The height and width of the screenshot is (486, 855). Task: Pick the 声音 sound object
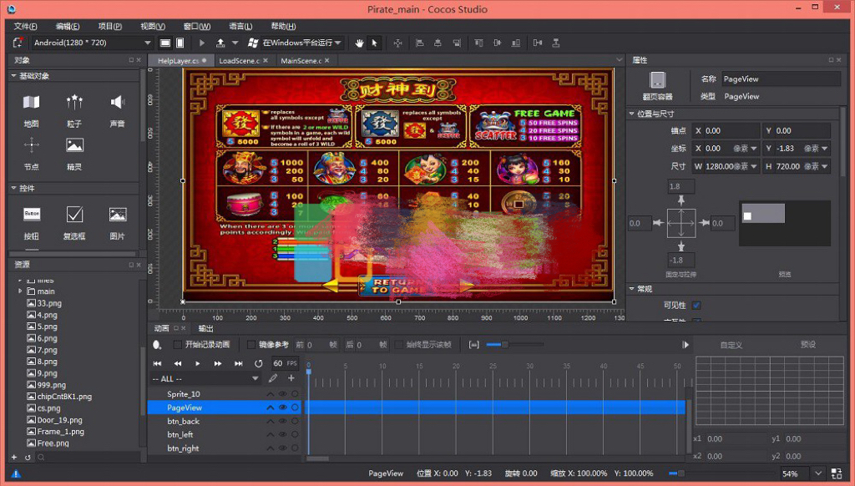click(117, 104)
